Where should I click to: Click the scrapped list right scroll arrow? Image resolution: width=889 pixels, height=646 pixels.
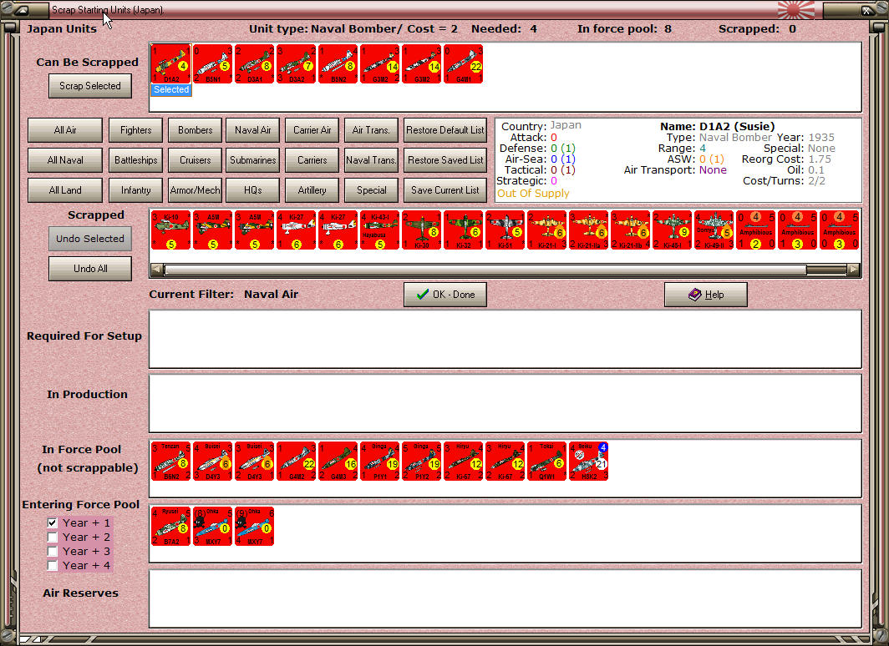pos(853,270)
